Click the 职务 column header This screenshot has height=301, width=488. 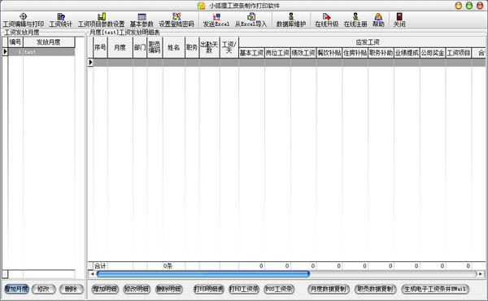click(x=192, y=48)
